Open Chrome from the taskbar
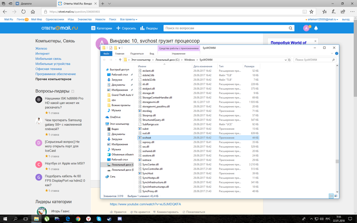357x223 pixels. click(x=78, y=219)
